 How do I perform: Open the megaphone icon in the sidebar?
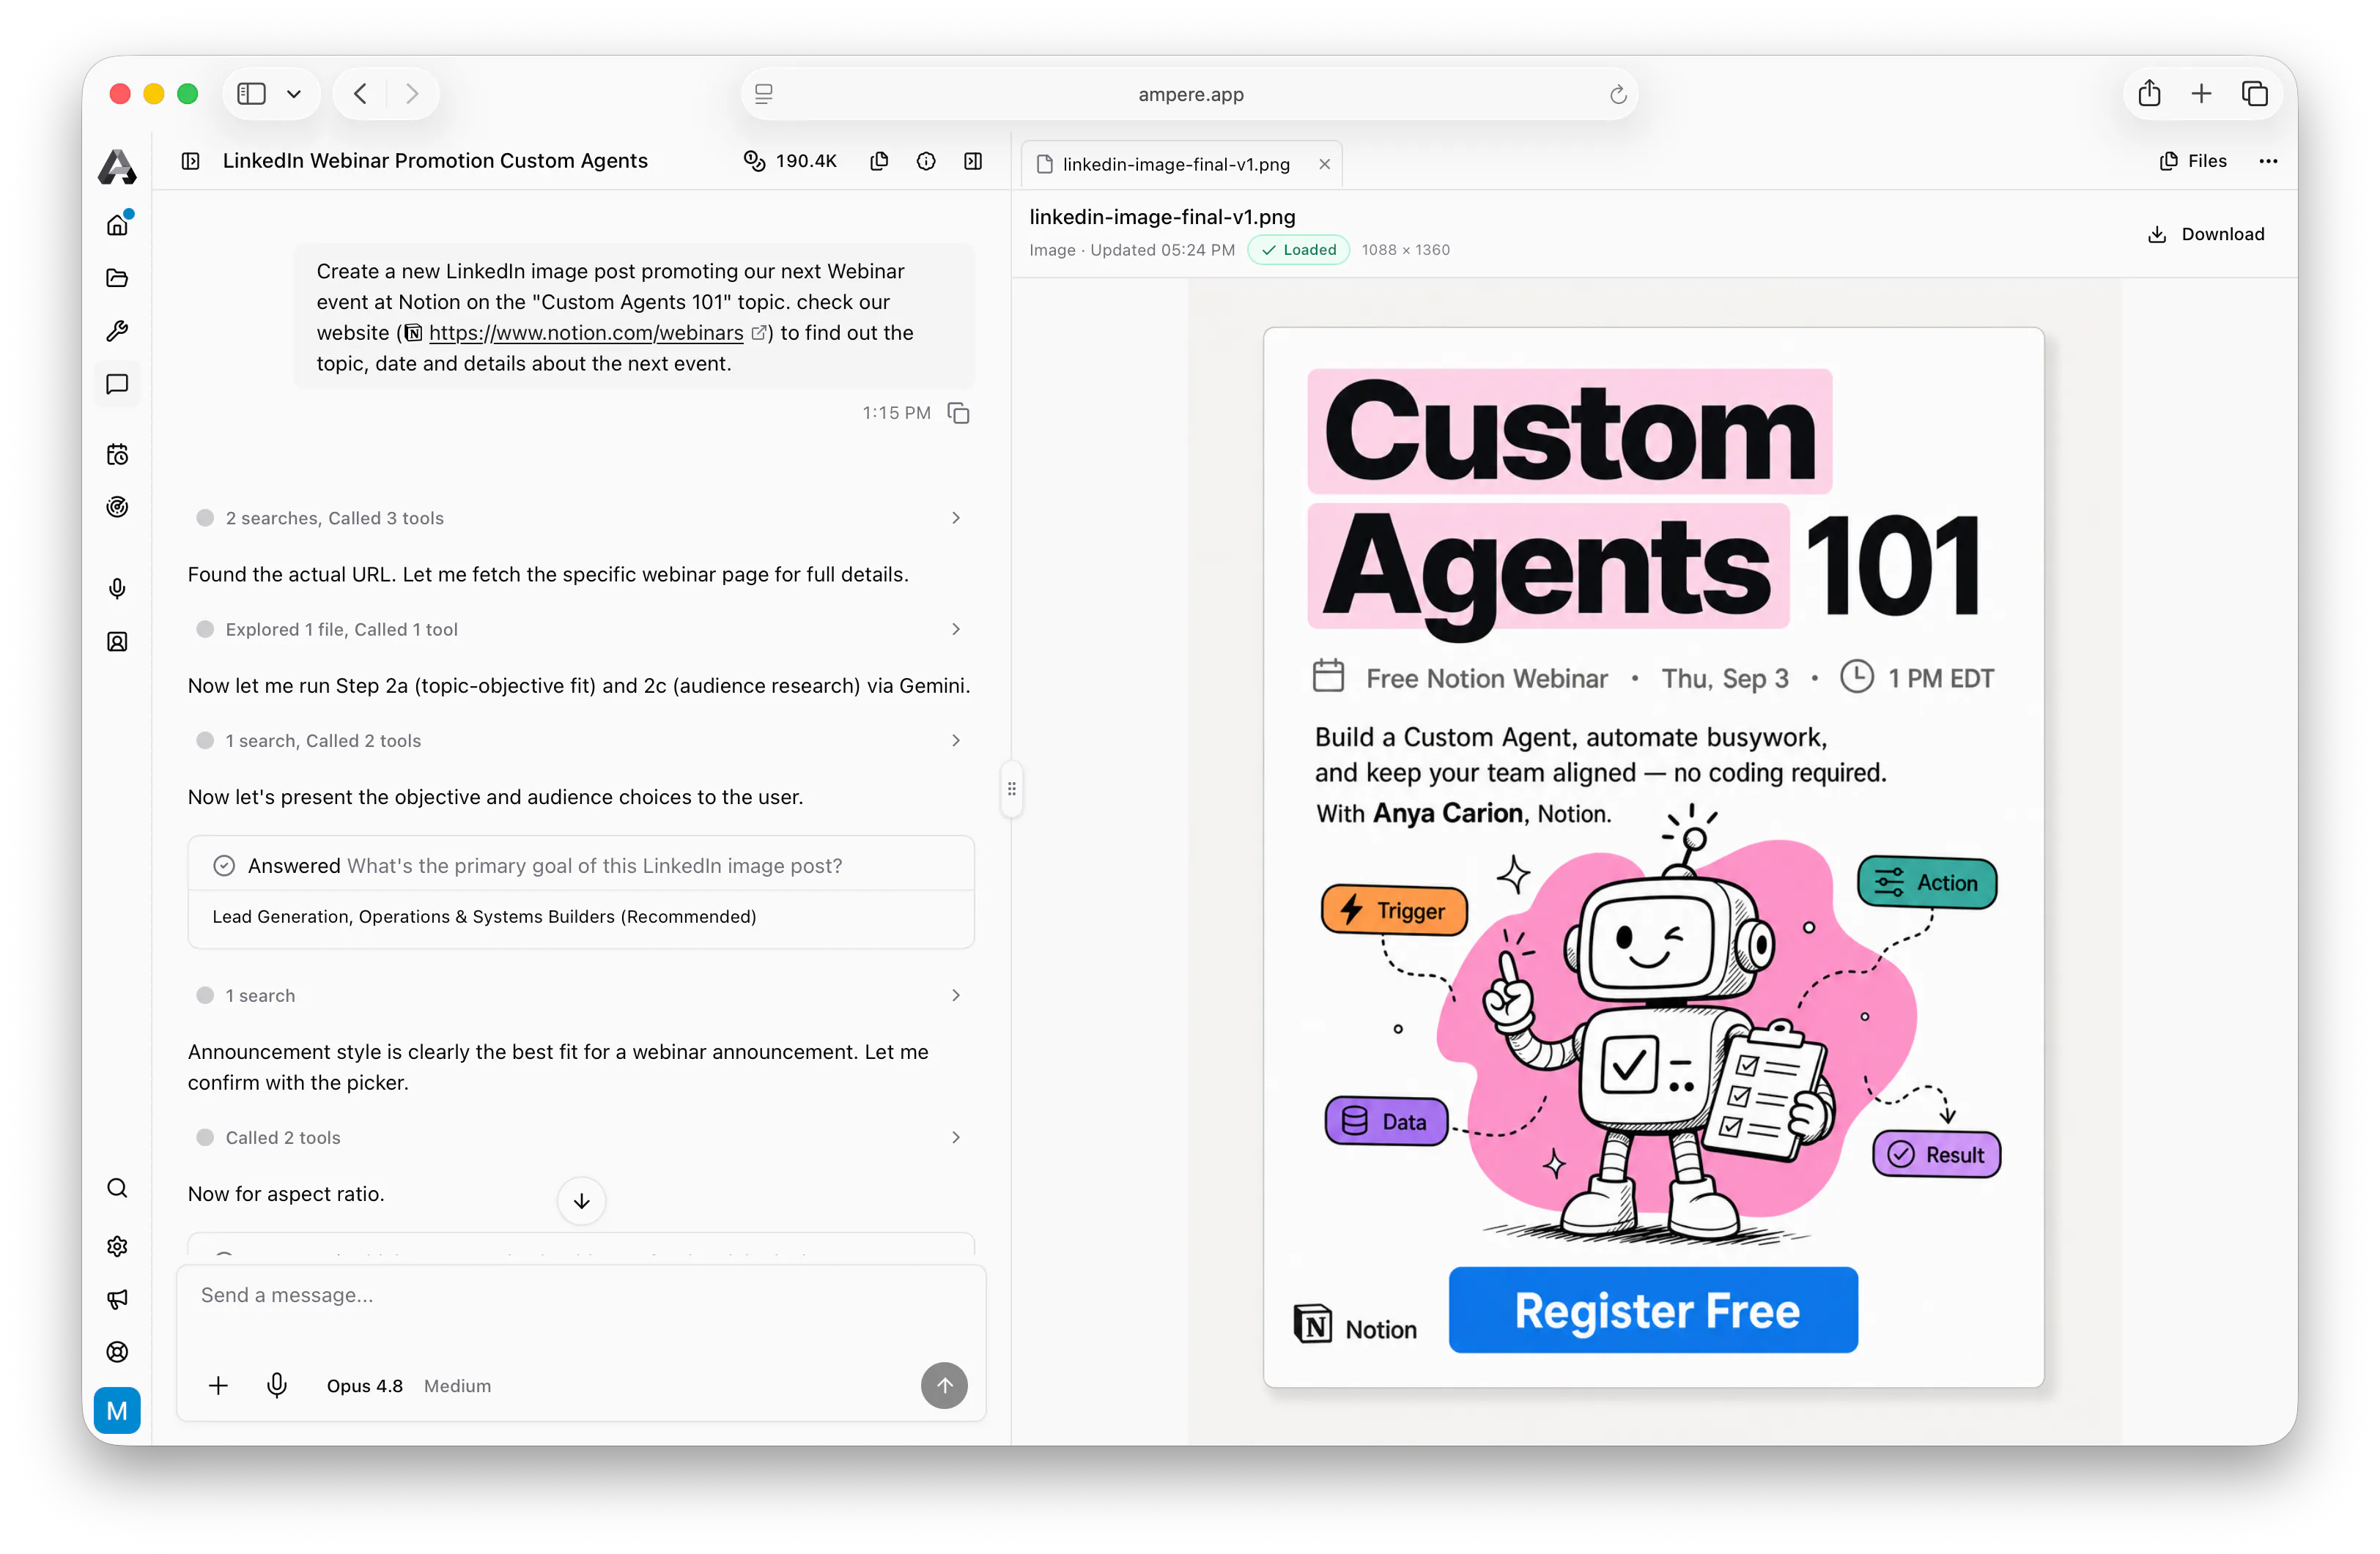(x=117, y=1299)
